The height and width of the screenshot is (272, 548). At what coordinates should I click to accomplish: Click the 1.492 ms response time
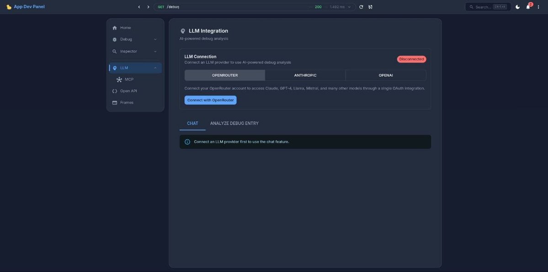pos(337,7)
